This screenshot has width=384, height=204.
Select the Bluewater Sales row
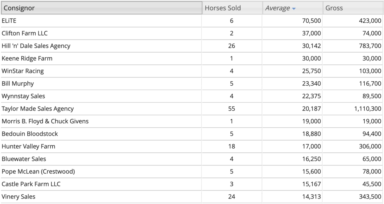(192, 159)
